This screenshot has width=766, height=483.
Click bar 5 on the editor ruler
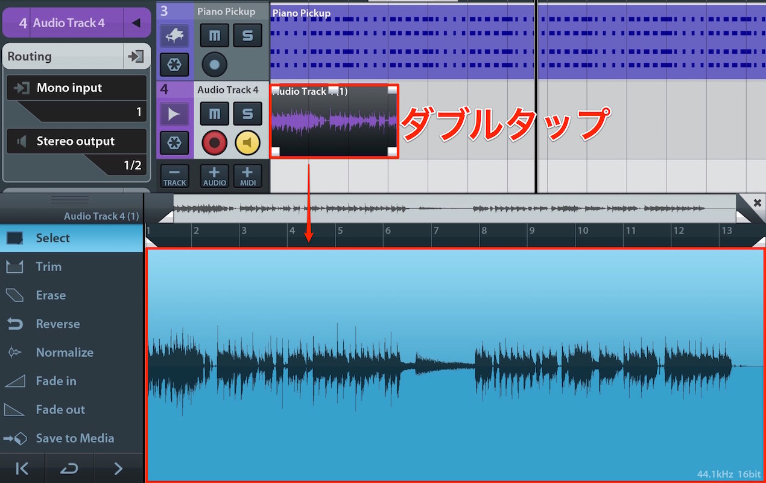click(340, 231)
